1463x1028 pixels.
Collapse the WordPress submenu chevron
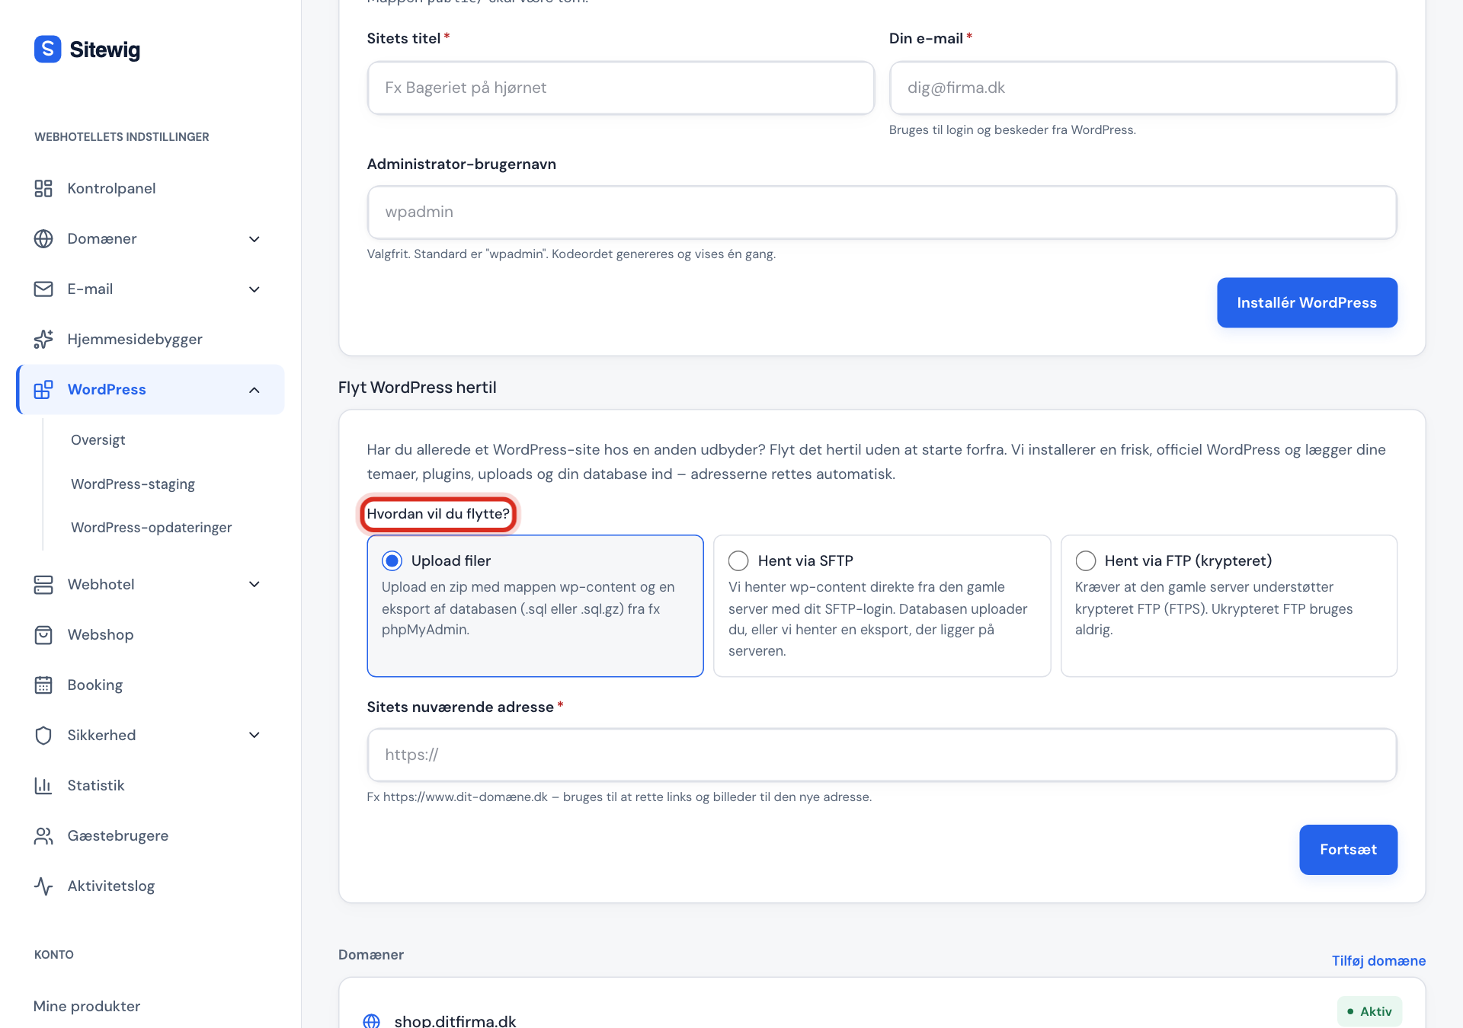tap(255, 389)
